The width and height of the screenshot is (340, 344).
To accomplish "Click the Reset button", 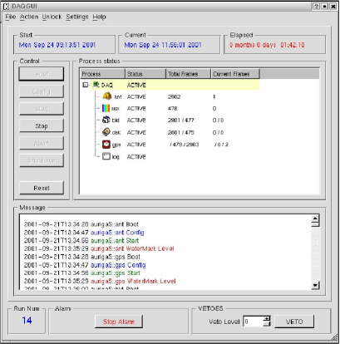I will 42,188.
